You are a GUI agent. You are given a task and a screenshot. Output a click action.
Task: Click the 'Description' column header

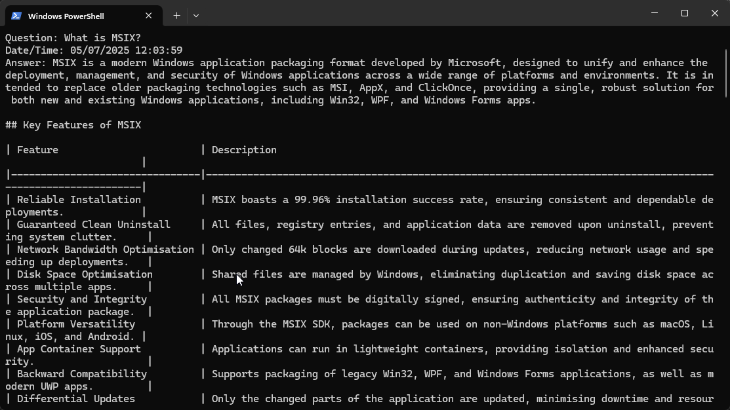[244, 150]
